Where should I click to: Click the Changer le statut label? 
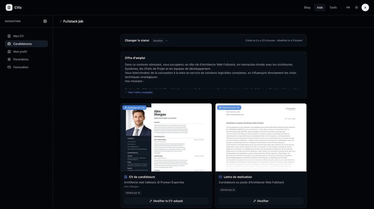[137, 40]
